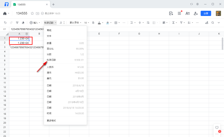Choose 百分比 percentage format

(x=65, y=49)
